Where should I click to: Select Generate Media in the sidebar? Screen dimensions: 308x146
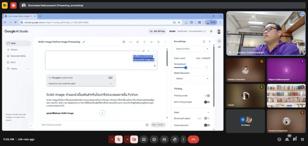tap(18, 56)
